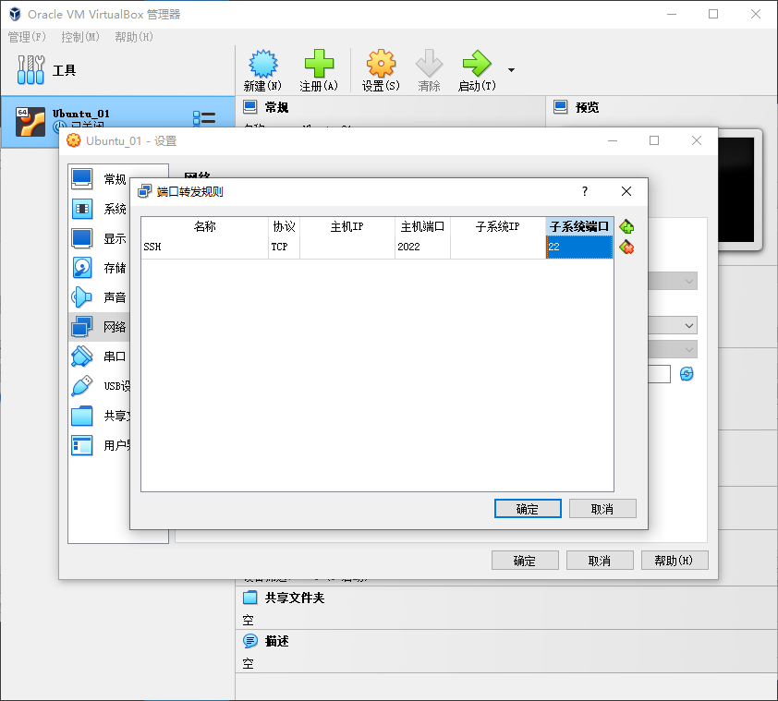The image size is (778, 701).
Task: Click the host port 2022 cell
Action: click(423, 247)
